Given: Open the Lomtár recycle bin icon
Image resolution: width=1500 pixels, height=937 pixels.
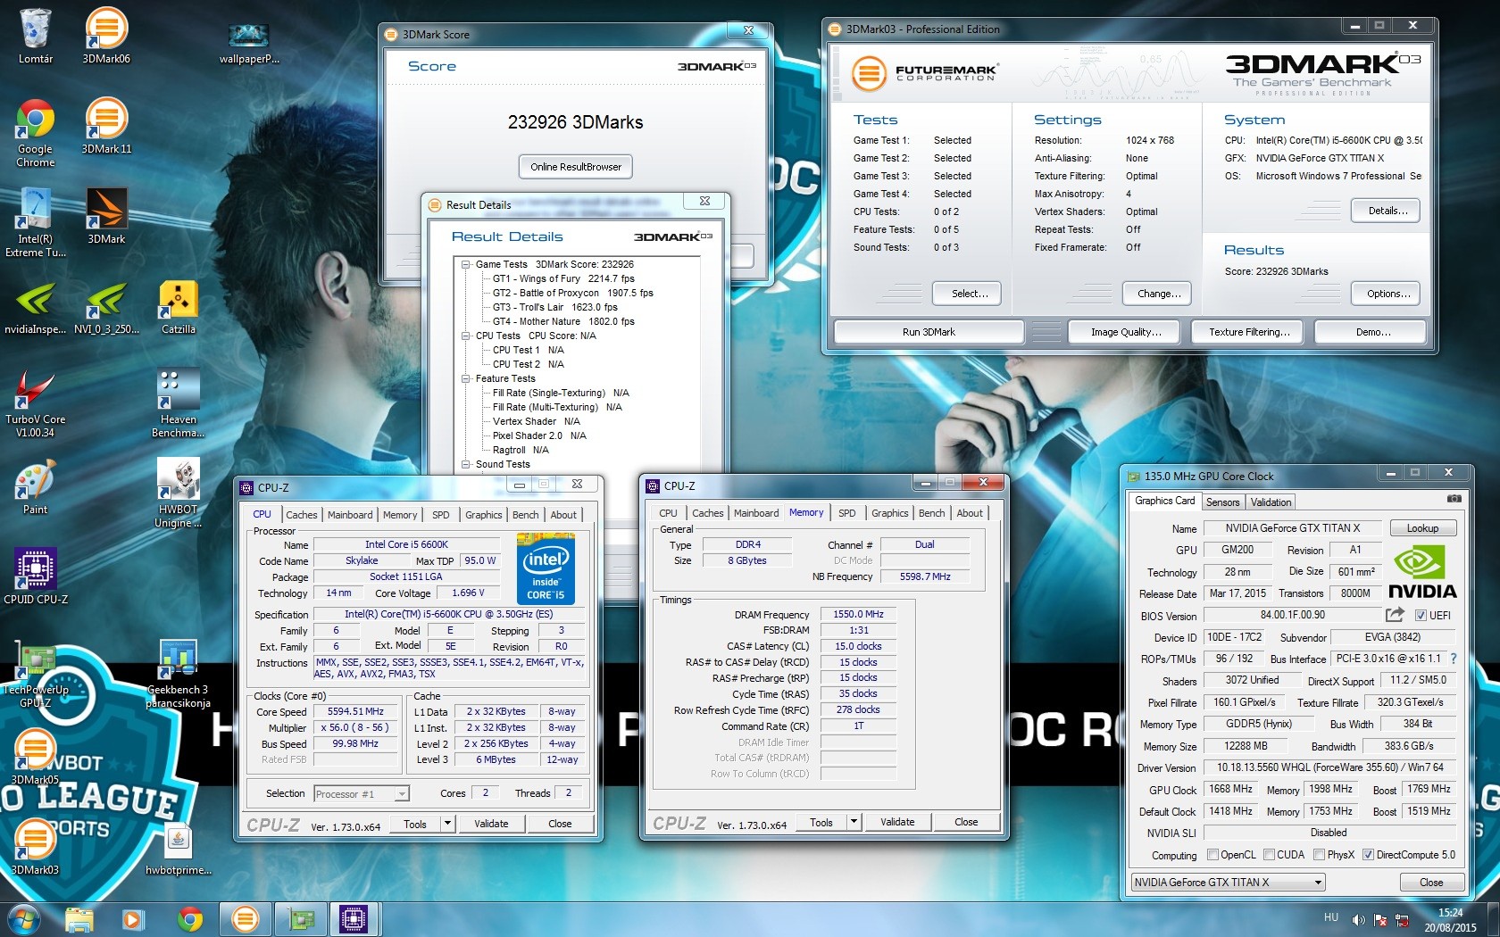Looking at the screenshot, I should point(35,36).
